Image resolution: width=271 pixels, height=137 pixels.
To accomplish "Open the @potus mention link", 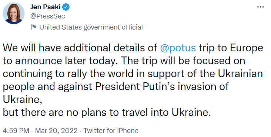I will click(x=178, y=48).
